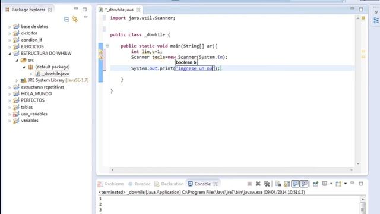Image resolution: width=380 pixels, height=214 pixels.
Task: Click Open Console icon
Action: pyautogui.click(x=338, y=184)
